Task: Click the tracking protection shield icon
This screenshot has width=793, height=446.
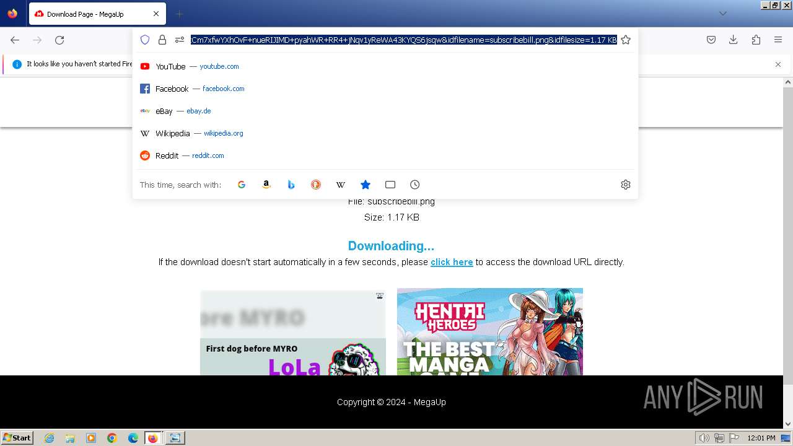Action: click(x=145, y=40)
